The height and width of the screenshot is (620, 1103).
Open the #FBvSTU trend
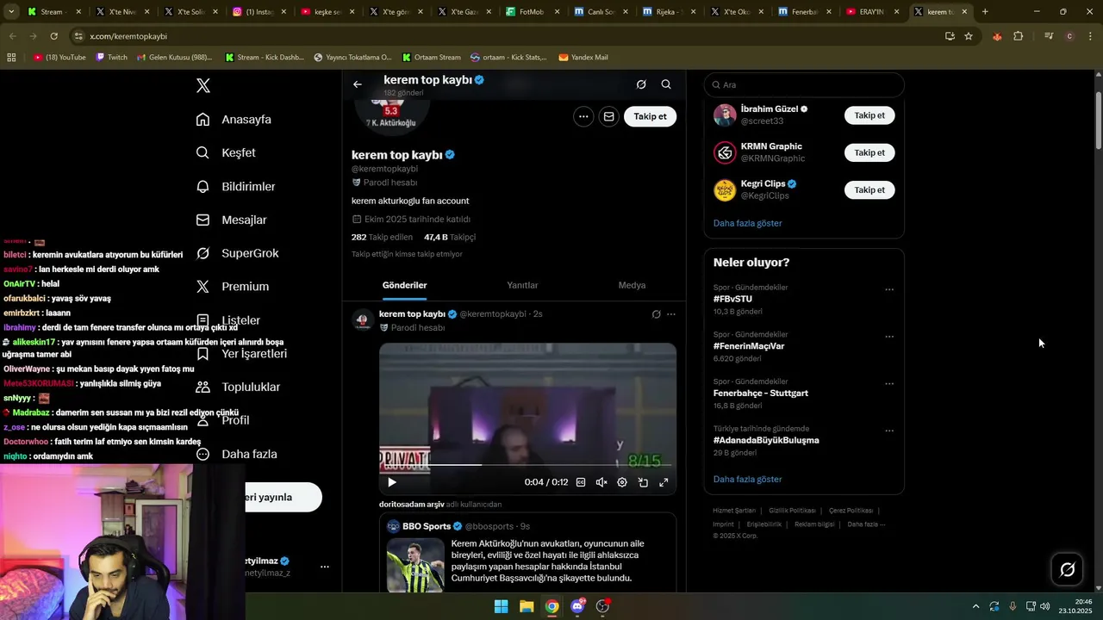732,299
